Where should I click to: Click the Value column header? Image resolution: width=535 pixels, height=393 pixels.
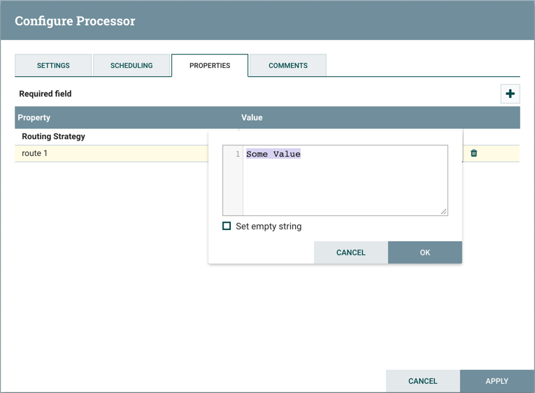click(x=252, y=117)
